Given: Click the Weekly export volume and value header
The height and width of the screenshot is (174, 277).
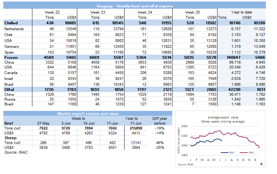Looking at the screenshot, I should click(86, 114).
